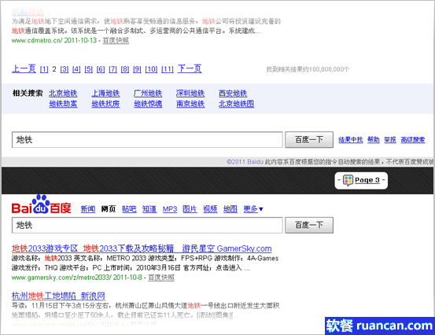Jump to results page [5]
Screen dimensions: 435x335
[89, 69]
